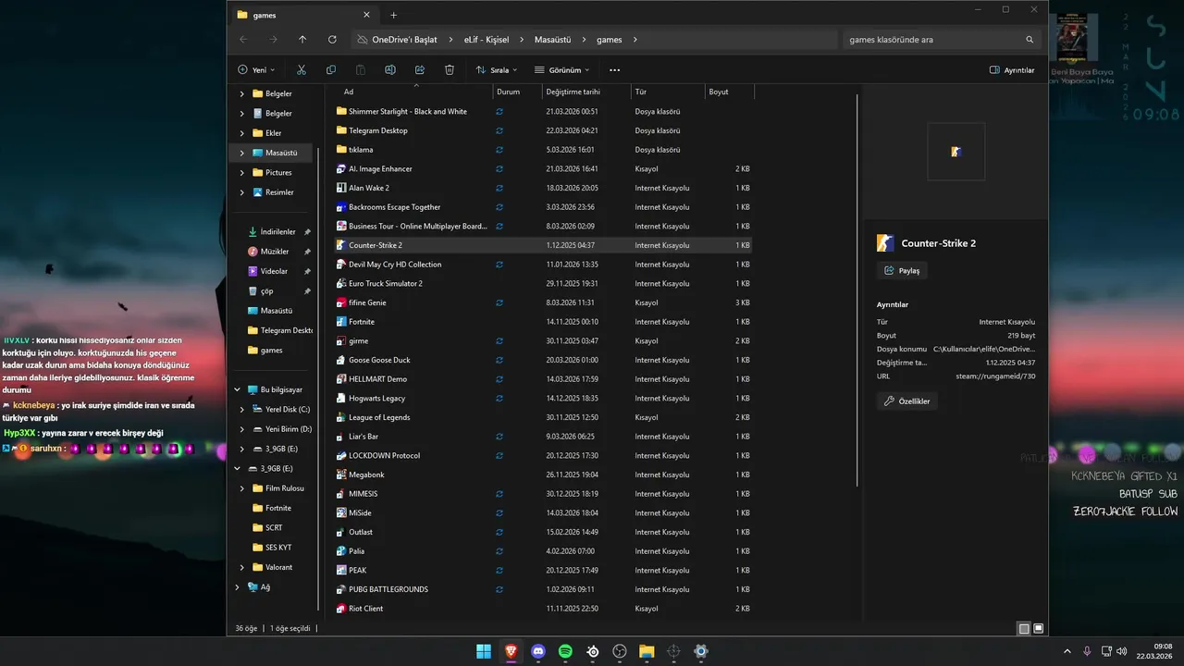Open SteelSeries app from taskbar

click(593, 651)
